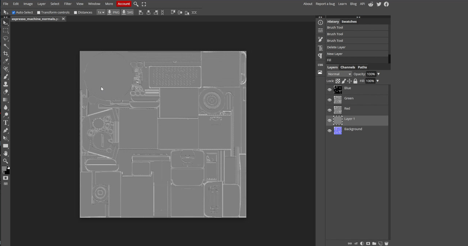Image resolution: width=468 pixels, height=246 pixels.
Task: Hide the Background layer
Action: (329, 130)
